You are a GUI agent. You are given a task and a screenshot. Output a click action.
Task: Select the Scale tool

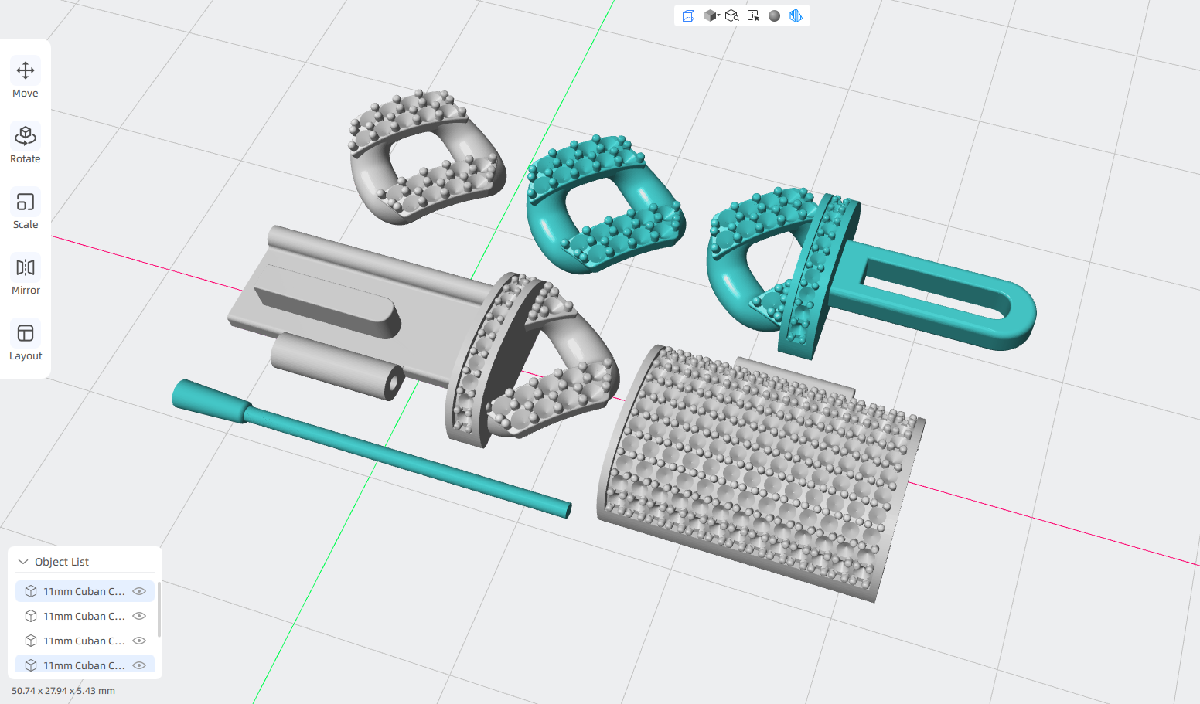pos(26,210)
